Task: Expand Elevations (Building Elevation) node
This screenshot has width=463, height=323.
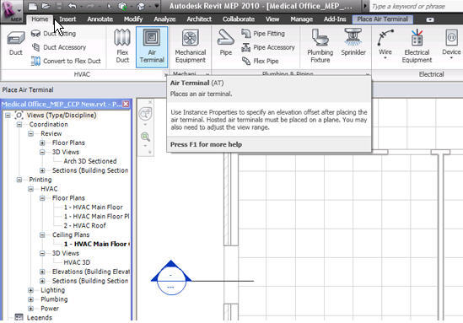Action: (42, 272)
